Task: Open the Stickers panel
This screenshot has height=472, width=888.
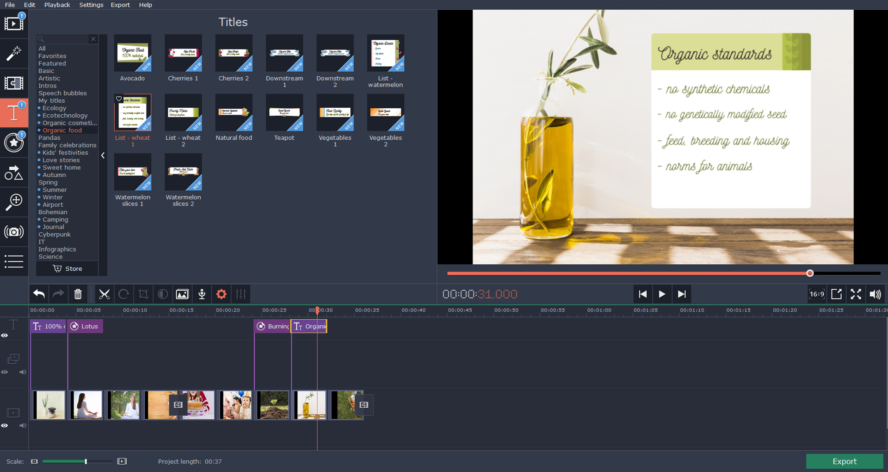Action: point(14,143)
